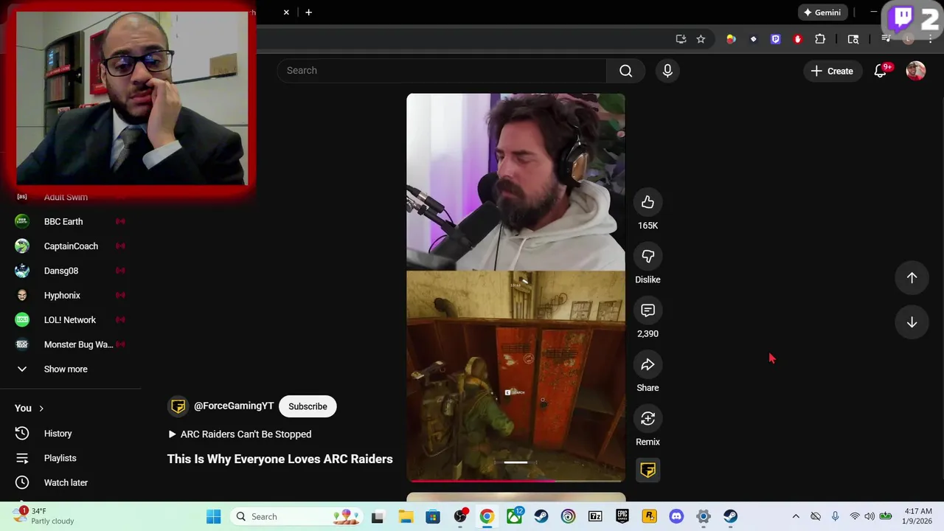Open the volume speaker tray icon
The image size is (944, 531).
click(x=870, y=516)
